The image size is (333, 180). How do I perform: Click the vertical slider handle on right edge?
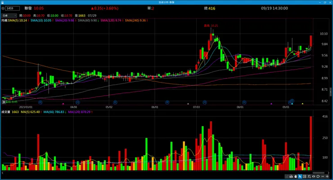coord(330,92)
